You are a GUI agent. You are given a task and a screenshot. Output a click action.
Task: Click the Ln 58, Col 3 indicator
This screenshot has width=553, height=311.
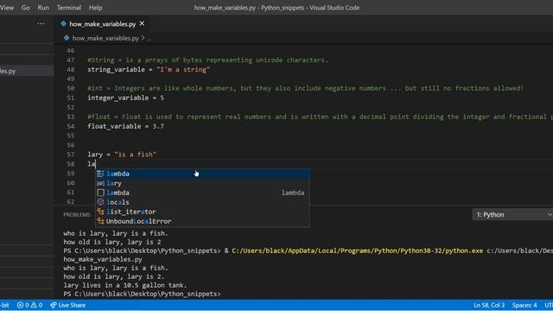[489, 305]
